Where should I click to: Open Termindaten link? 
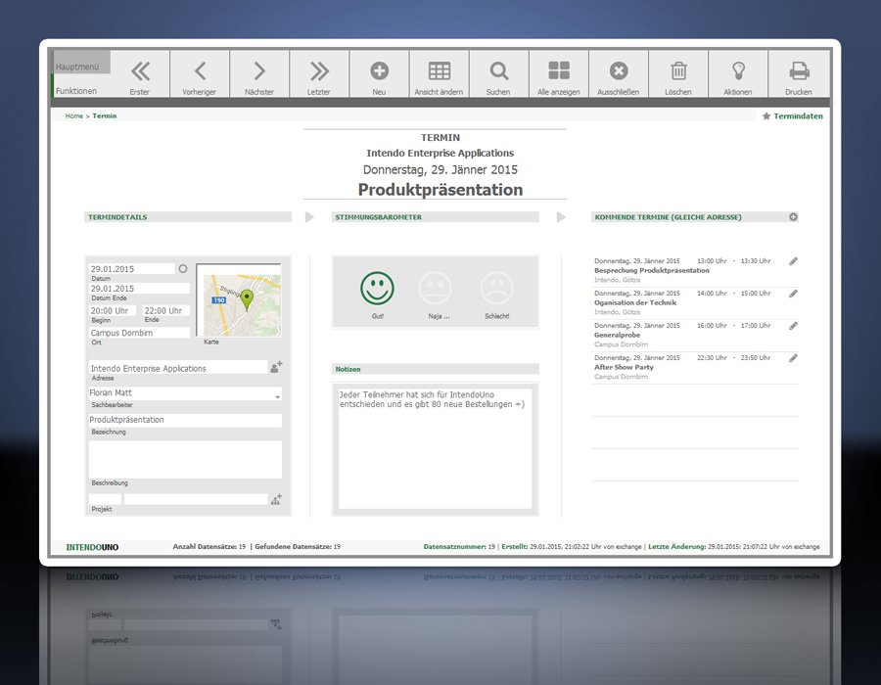tap(798, 116)
